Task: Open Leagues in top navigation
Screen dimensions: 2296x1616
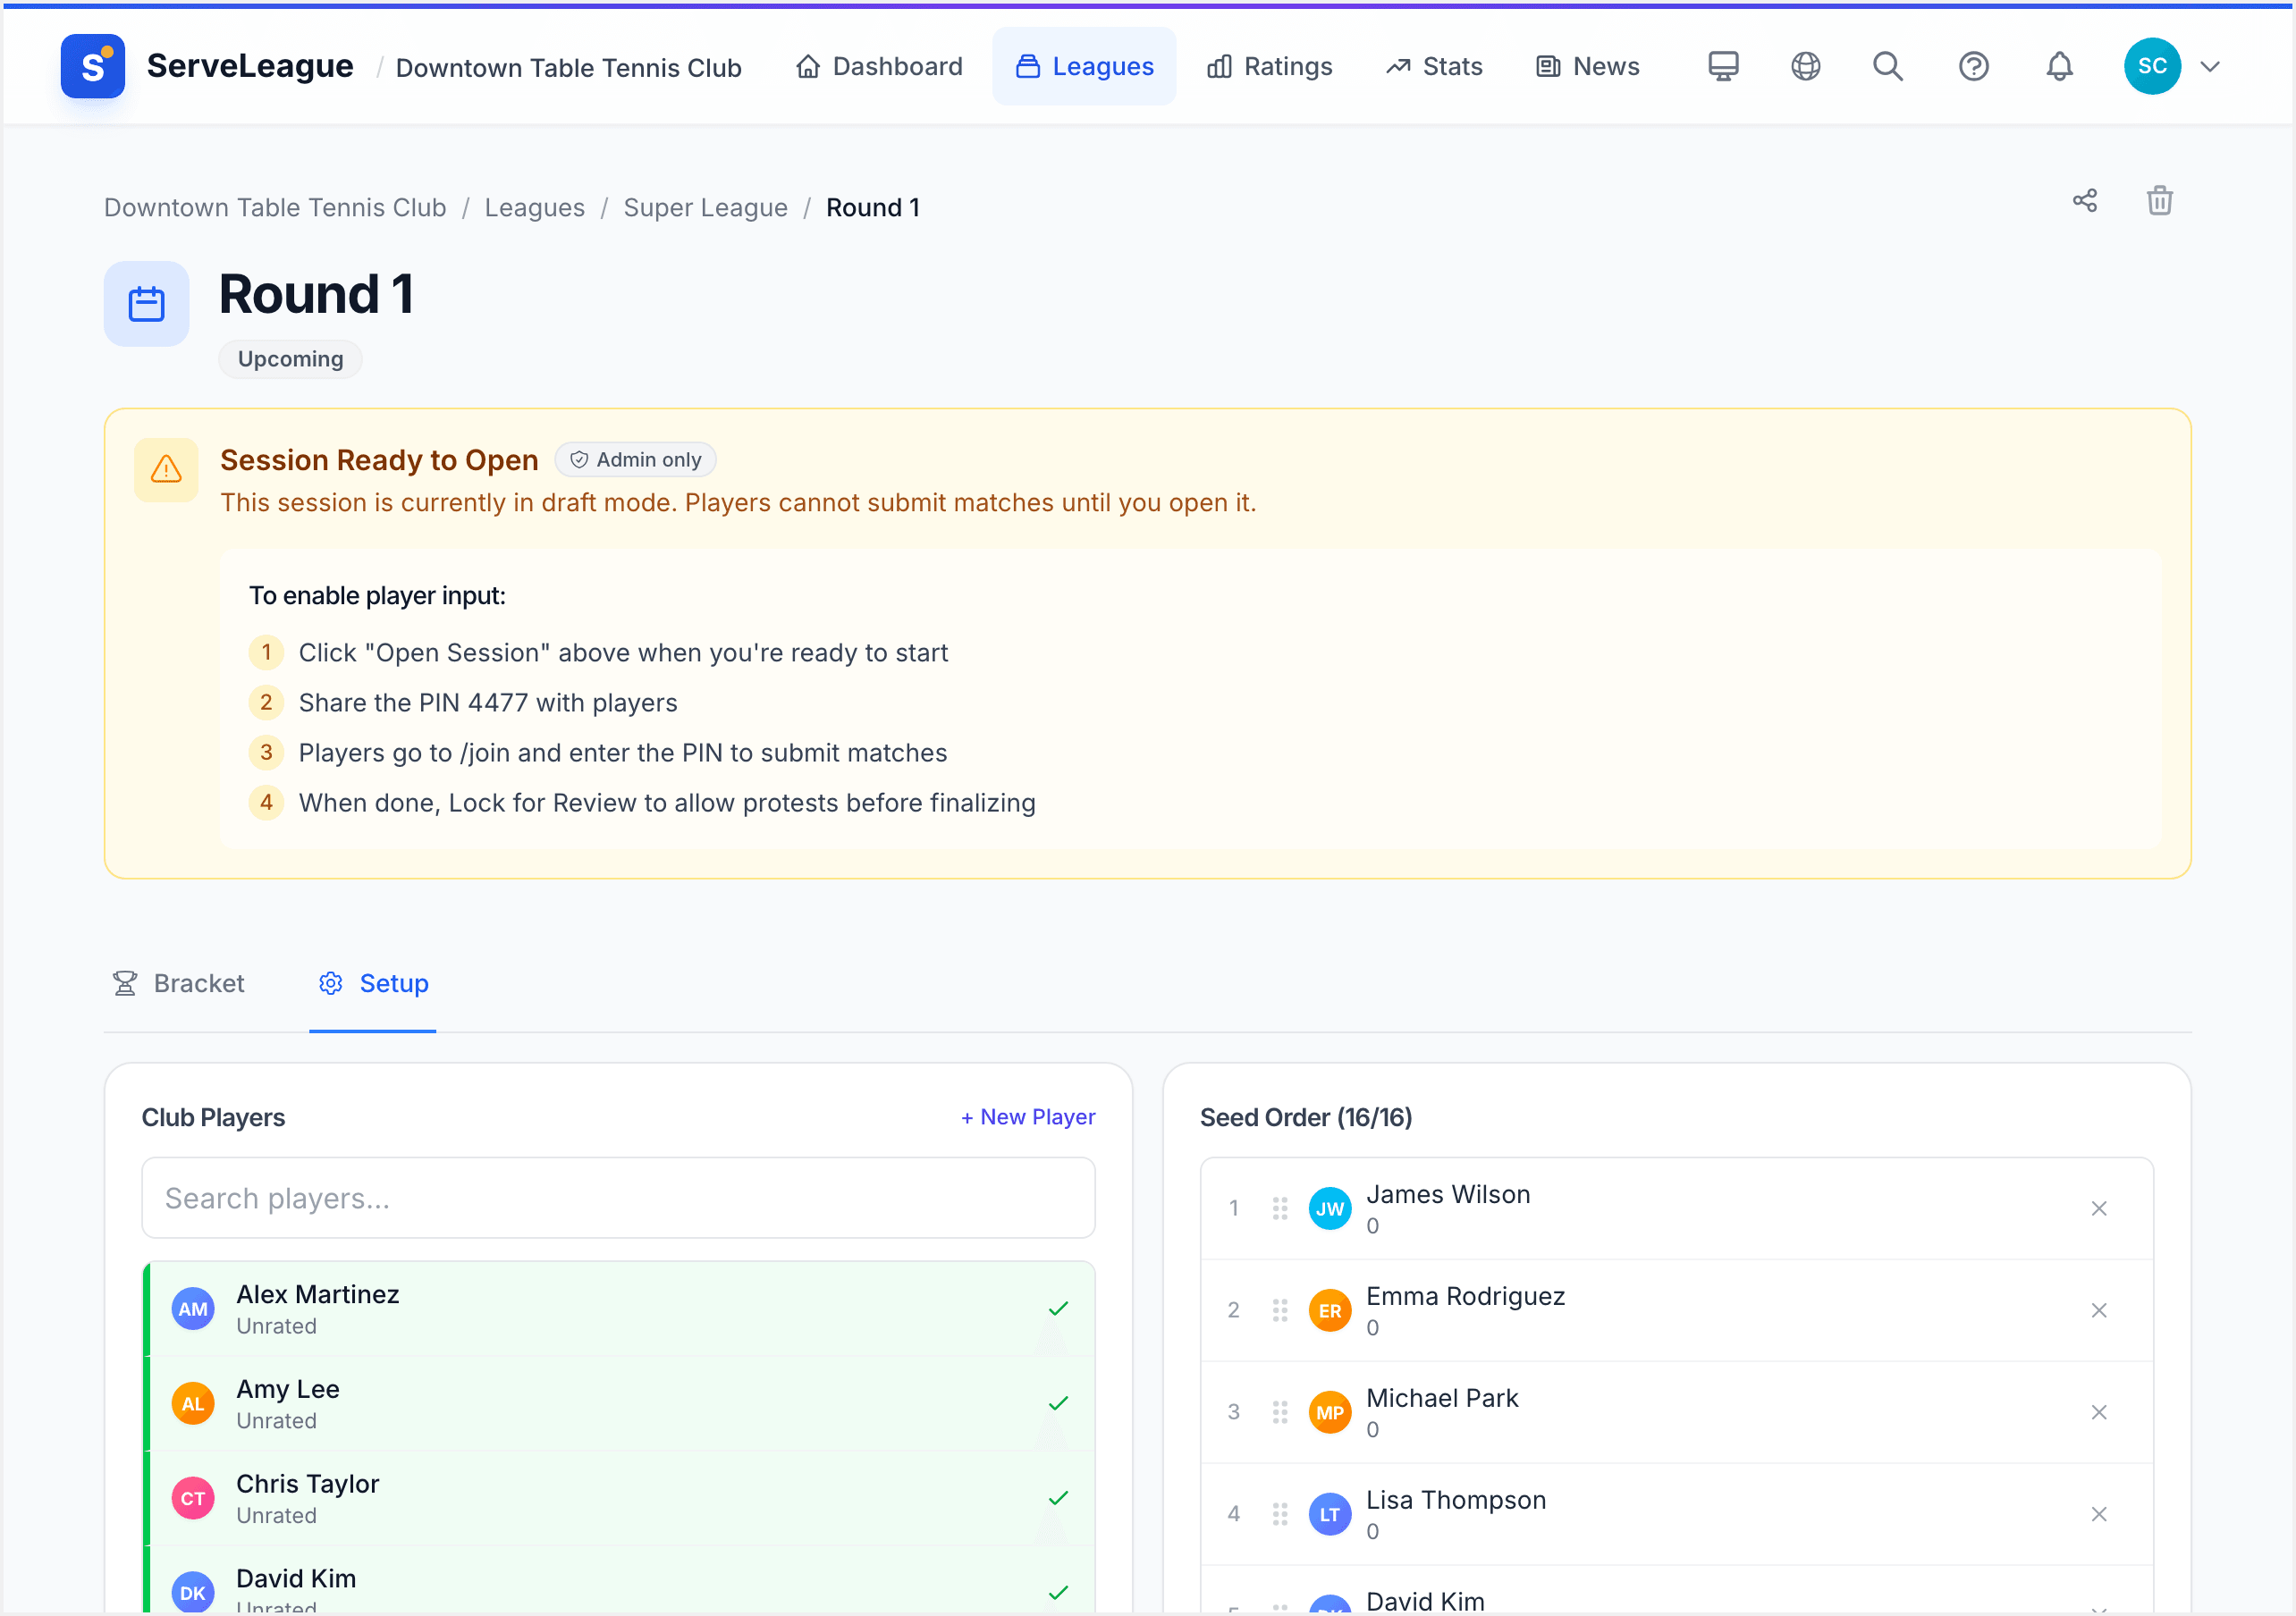Action: [1084, 66]
